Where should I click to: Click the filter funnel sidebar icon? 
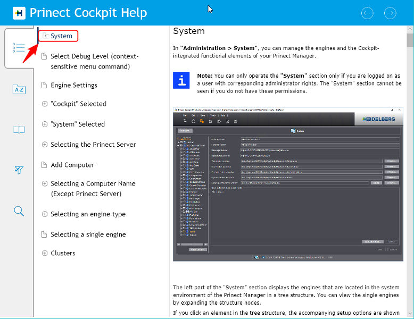(19, 170)
